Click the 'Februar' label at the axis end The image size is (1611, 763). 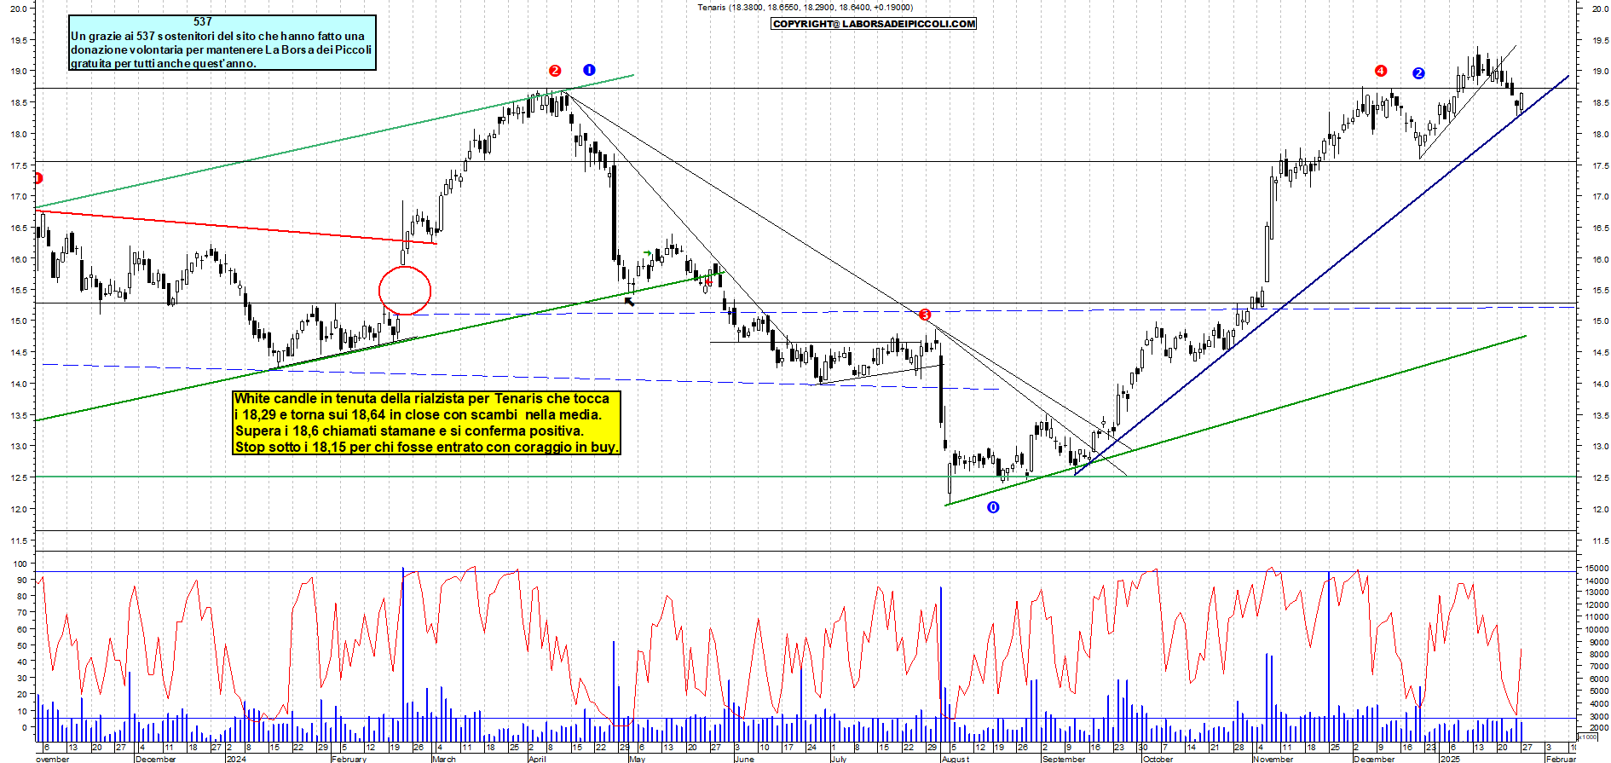coord(1562,759)
